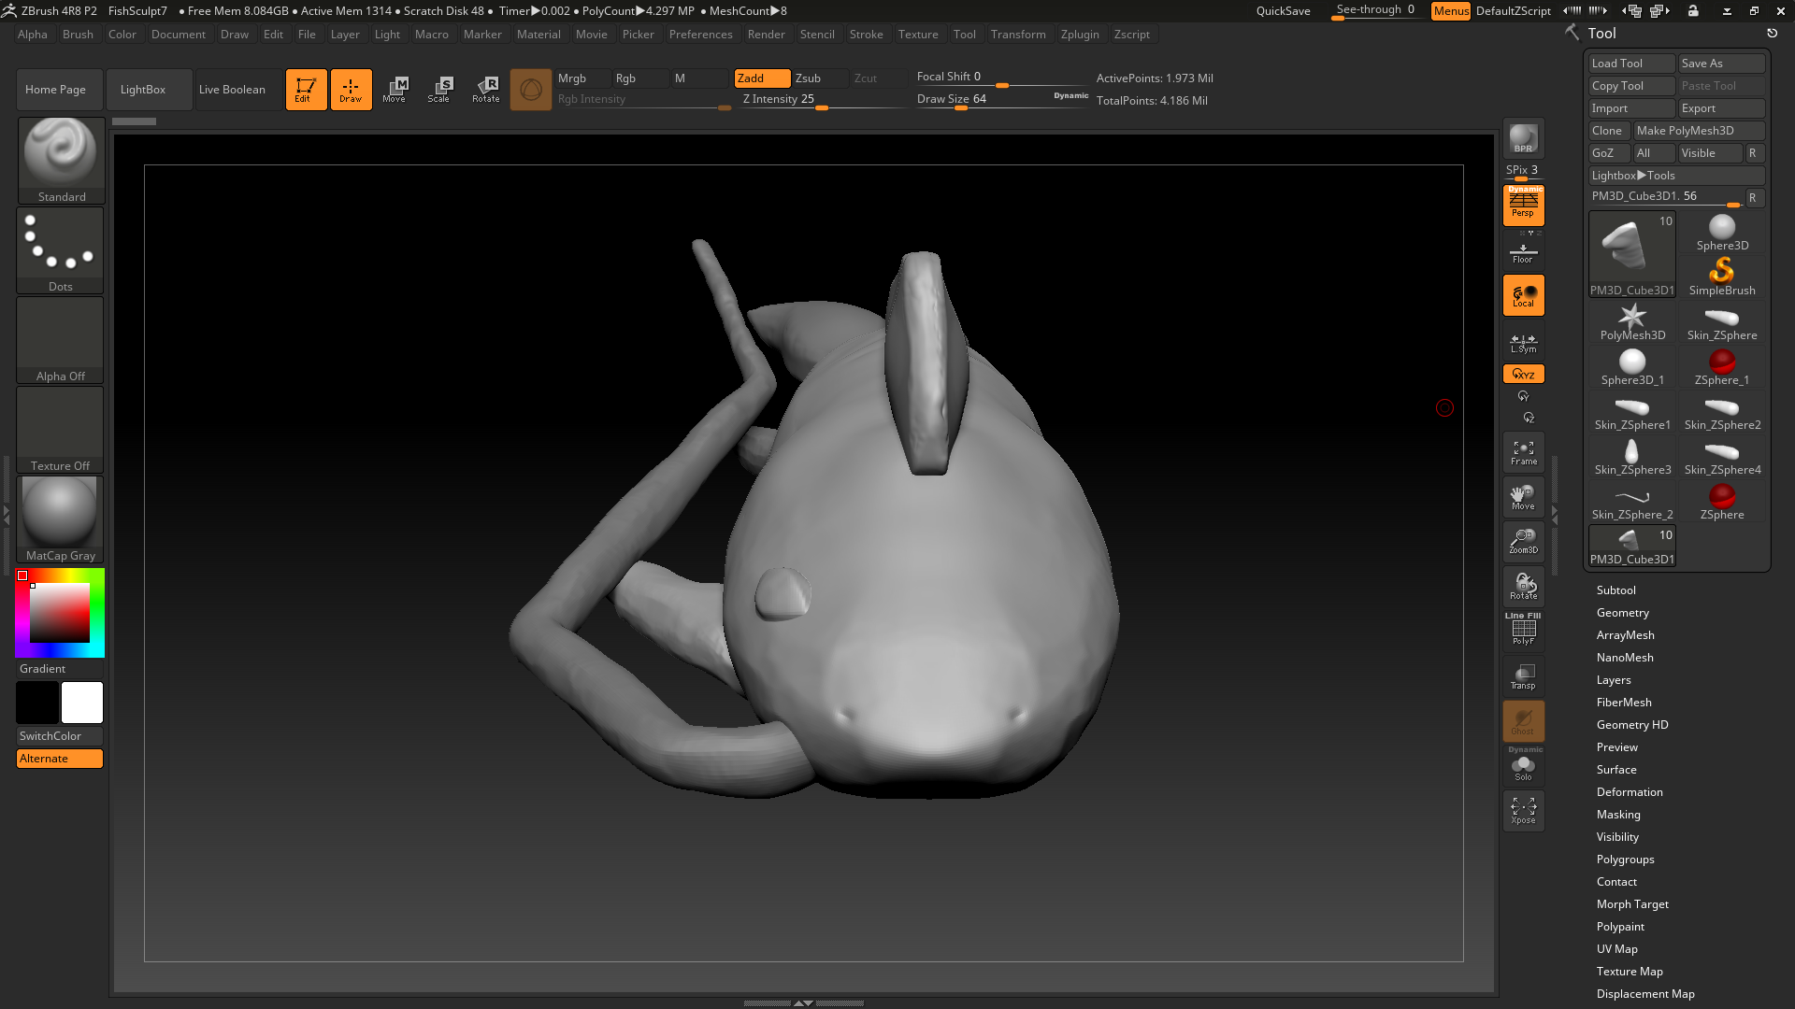The height and width of the screenshot is (1009, 1795).
Task: Open the MatCap Gray material selector
Action: point(61,519)
